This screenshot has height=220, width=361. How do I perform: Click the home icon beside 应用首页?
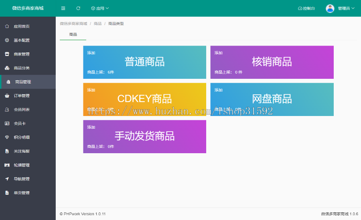tap(7, 26)
